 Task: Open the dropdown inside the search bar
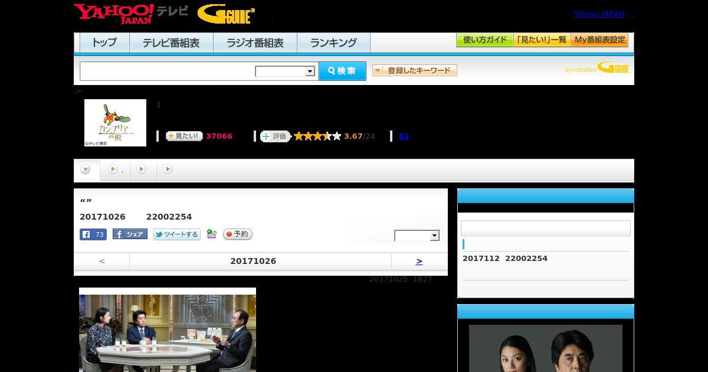[285, 71]
